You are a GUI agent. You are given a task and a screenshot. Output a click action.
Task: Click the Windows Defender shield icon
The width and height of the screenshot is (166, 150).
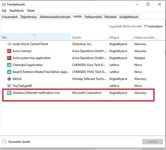9,93
